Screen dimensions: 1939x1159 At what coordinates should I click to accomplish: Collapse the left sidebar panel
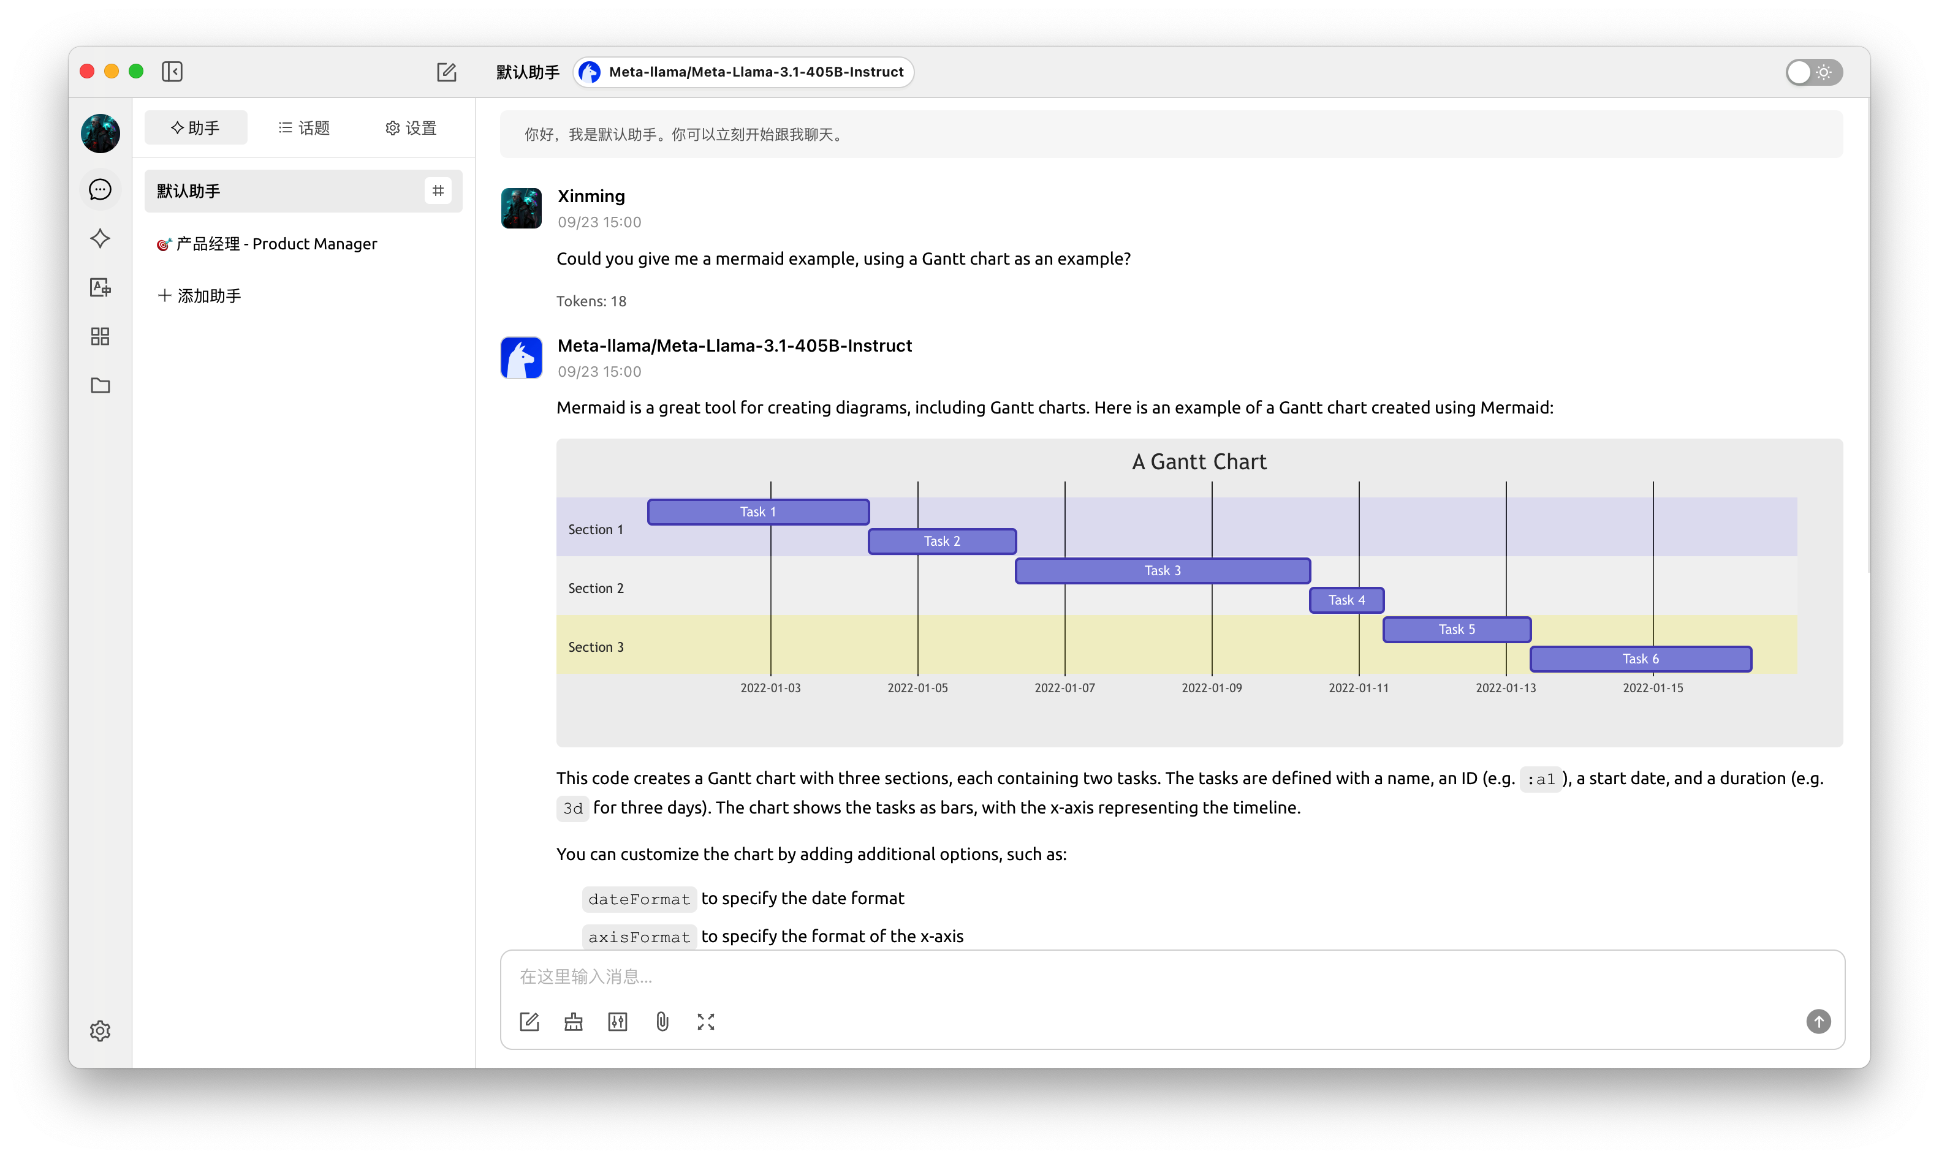click(x=172, y=72)
